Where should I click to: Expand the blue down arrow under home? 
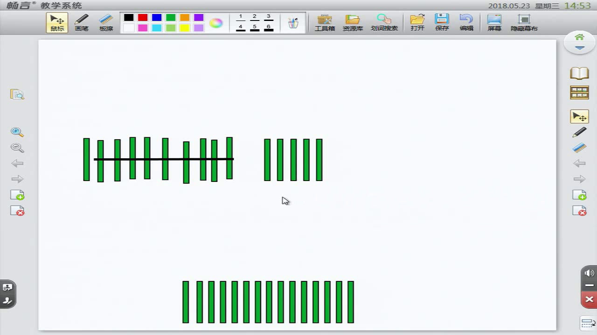[x=579, y=48]
